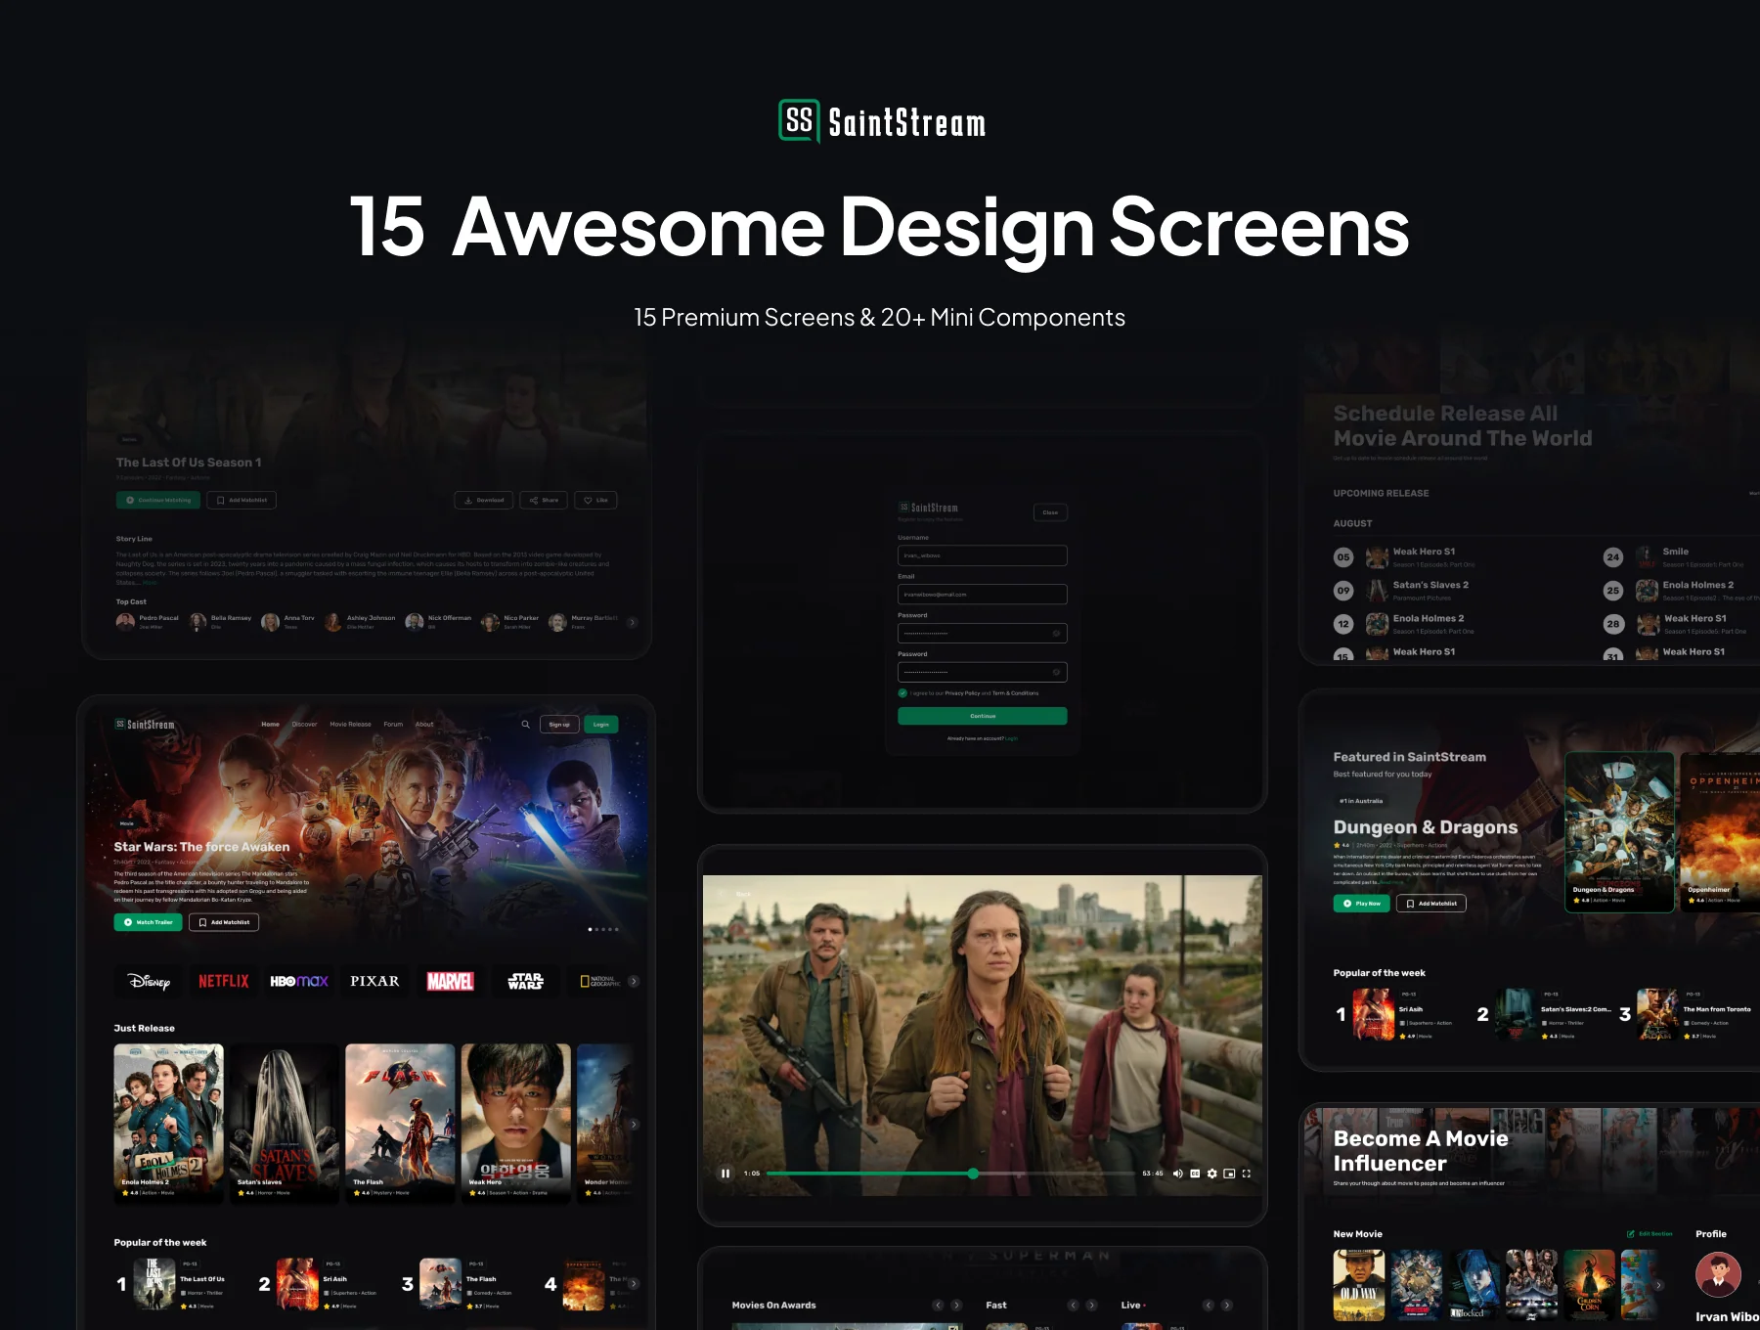Open the Netflix brand logo tile
This screenshot has width=1760, height=1330.
pos(224,981)
